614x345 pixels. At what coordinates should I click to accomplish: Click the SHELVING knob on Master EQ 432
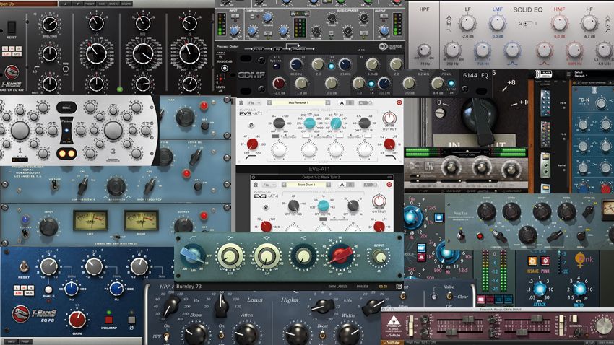coord(50,25)
